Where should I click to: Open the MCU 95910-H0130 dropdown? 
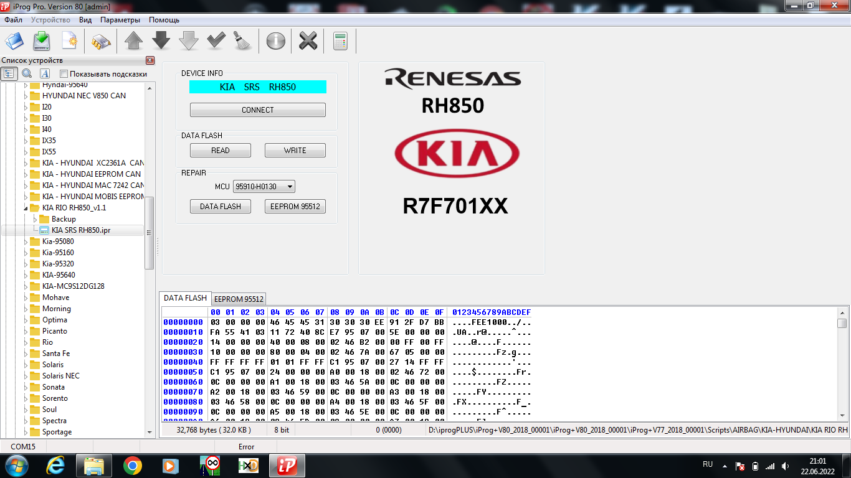click(x=264, y=187)
